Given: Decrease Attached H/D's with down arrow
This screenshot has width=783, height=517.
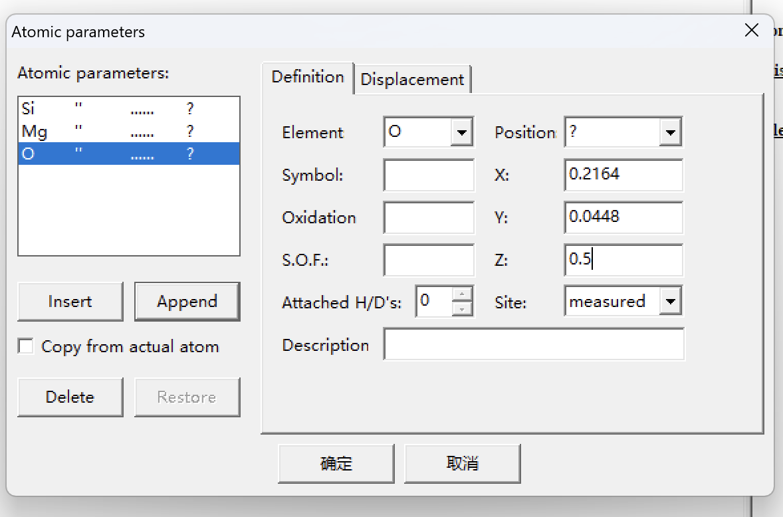Looking at the screenshot, I should pos(463,308).
